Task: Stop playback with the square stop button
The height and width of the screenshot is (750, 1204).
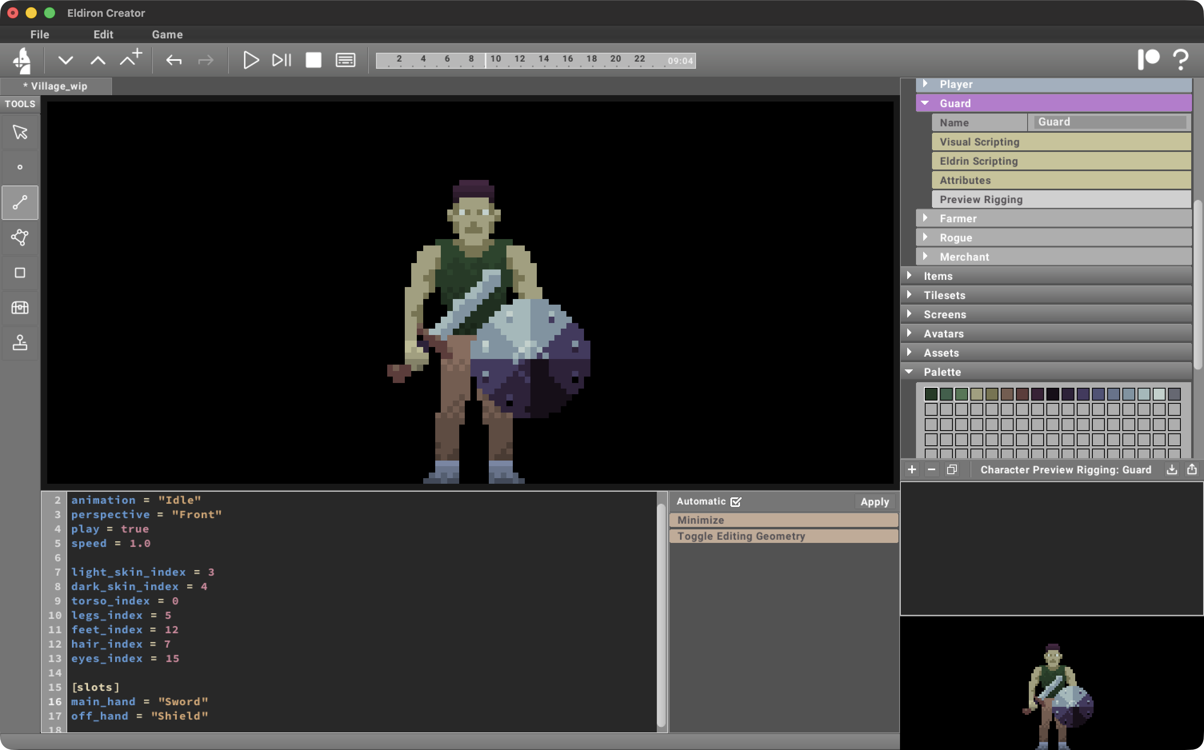Action: [313, 60]
